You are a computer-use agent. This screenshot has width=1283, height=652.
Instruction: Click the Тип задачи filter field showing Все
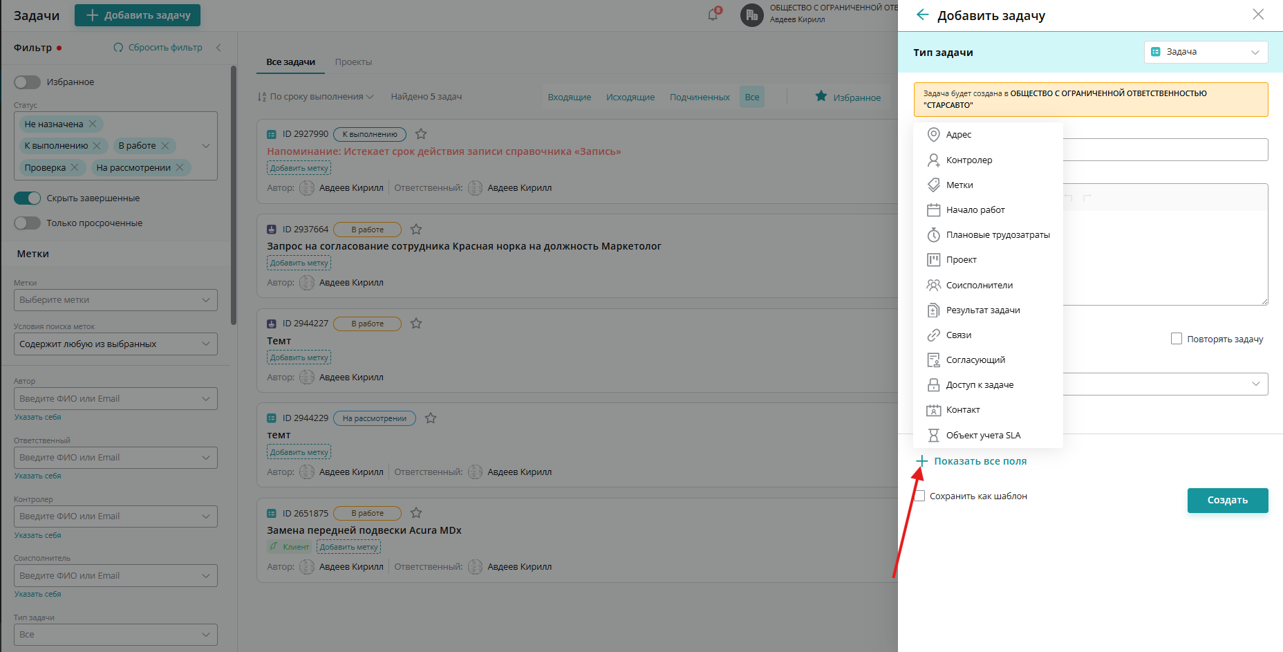115,635
